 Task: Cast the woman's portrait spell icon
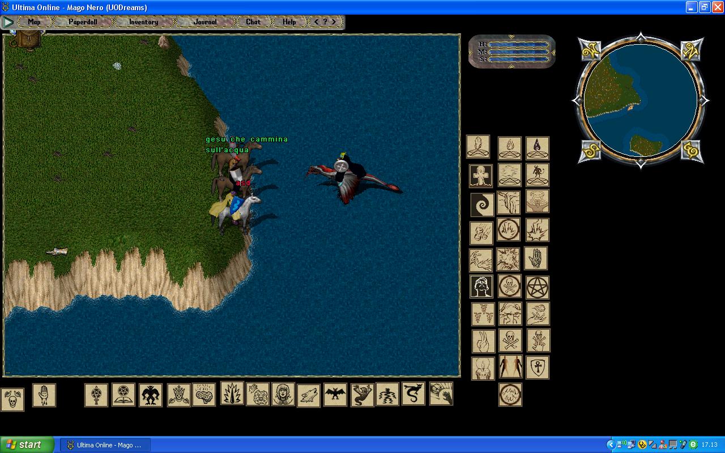[x=283, y=394]
